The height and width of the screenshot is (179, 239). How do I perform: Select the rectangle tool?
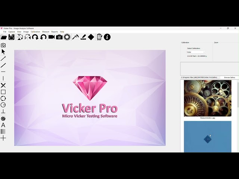click(3, 92)
